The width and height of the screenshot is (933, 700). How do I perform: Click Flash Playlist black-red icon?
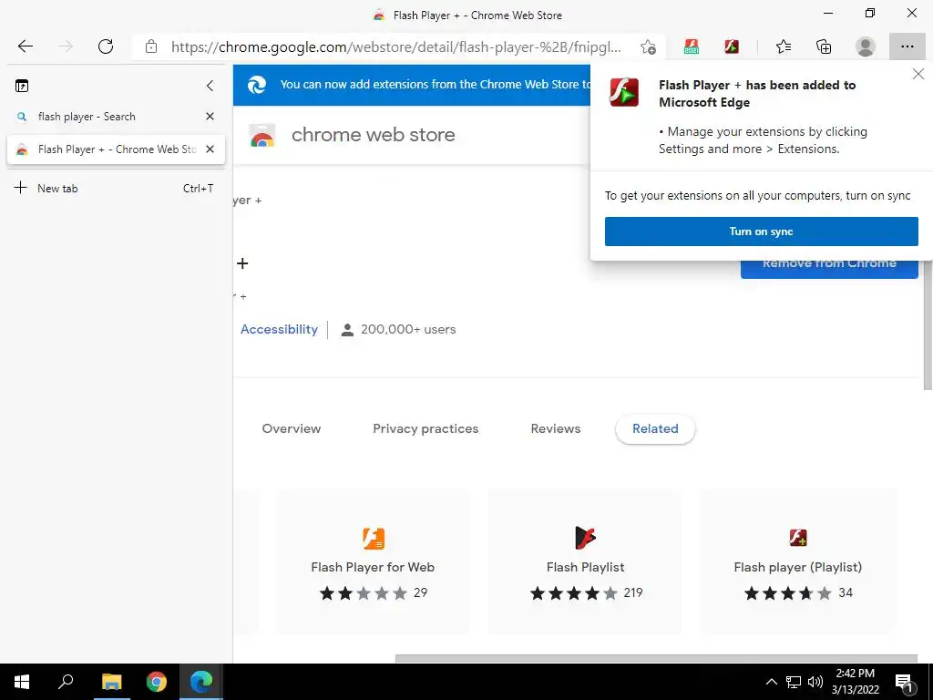(x=586, y=538)
